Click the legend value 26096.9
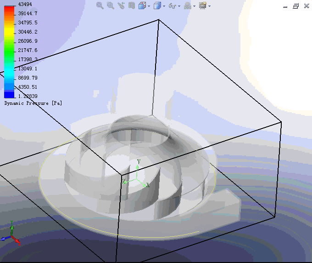312x263 pixels. 28,41
